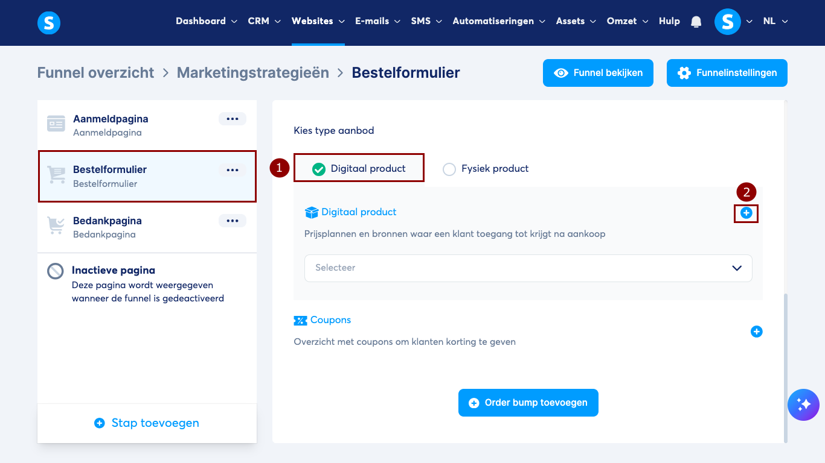Click the plus icon beside Coupons
825x463 pixels.
point(756,332)
